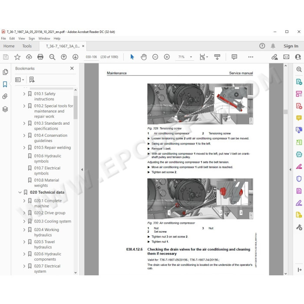Click the cloud upload icon
The image size is (304, 304).
point(29,57)
